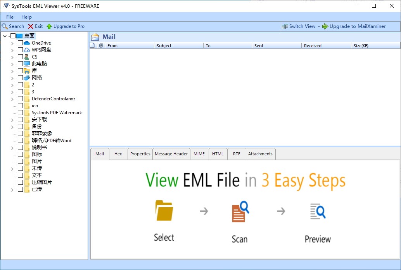The image size is (401, 270).
Task: Click the attachment paperclip column header icon
Action: click(101, 46)
